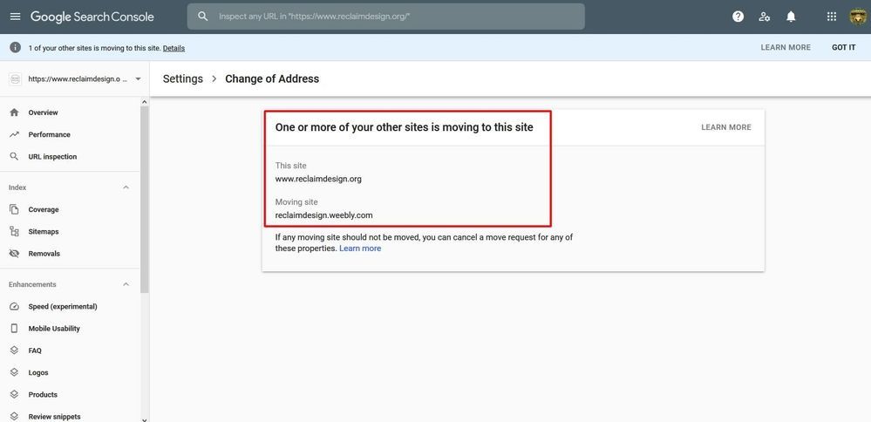This screenshot has width=871, height=422.
Task: Click the Removals crossed-eye icon
Action: click(x=15, y=253)
